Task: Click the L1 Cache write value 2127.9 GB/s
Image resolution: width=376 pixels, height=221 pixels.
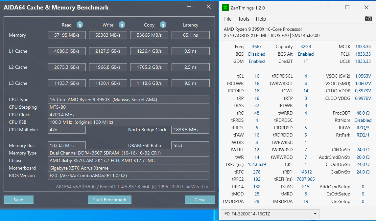Action: pyautogui.click(x=108, y=51)
